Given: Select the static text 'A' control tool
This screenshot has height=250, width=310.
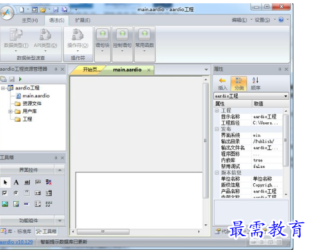Looking at the screenshot, I should (x=16, y=182).
